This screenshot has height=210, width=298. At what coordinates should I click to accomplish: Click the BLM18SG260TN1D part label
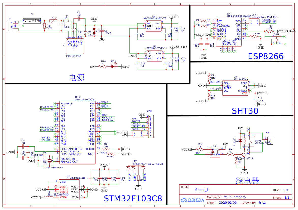click(58, 195)
